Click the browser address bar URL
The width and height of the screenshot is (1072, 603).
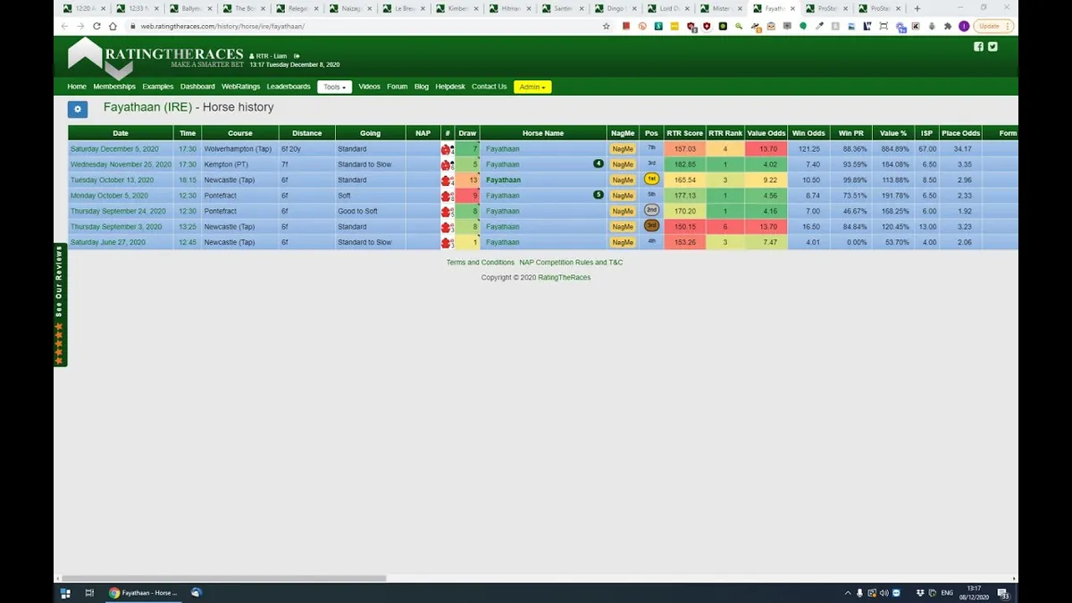tap(222, 27)
